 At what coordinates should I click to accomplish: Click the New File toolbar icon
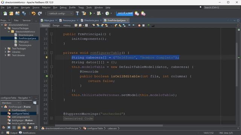pos(5,13)
